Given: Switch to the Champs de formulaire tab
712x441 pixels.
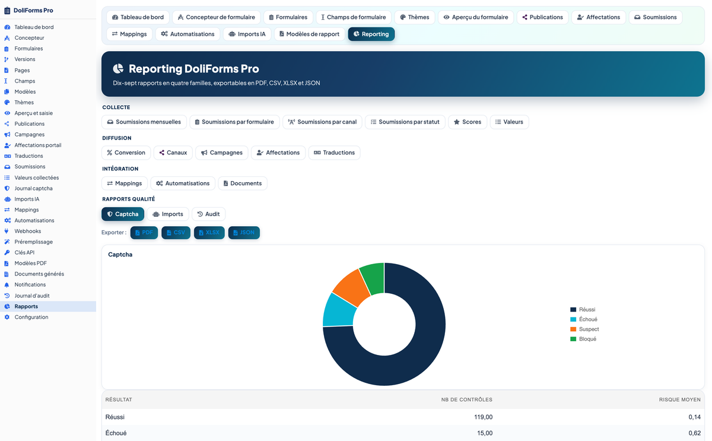Looking at the screenshot, I should coord(354,17).
